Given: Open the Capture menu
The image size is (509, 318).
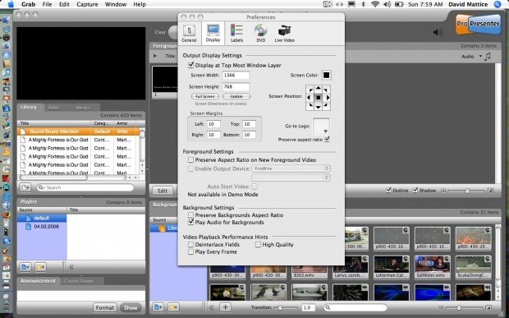Looking at the screenshot, I should [87, 4].
